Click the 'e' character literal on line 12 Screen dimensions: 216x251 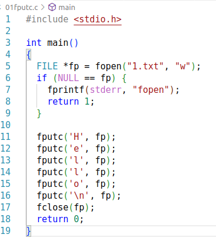[77, 149]
